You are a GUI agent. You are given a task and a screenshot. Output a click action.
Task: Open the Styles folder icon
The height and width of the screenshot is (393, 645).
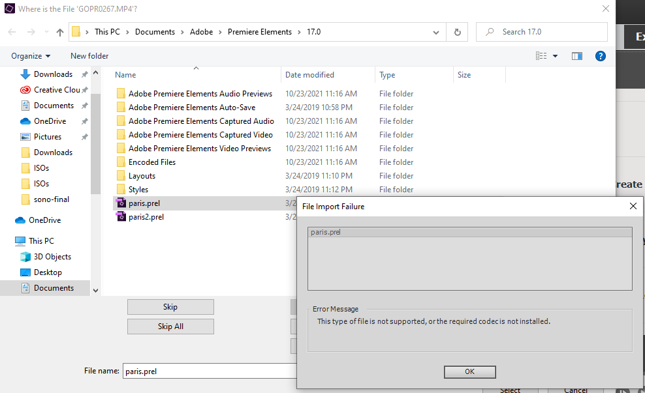(121, 189)
